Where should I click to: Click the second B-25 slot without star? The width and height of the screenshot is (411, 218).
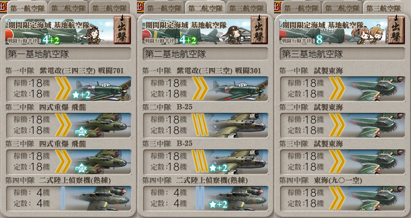click(206, 125)
